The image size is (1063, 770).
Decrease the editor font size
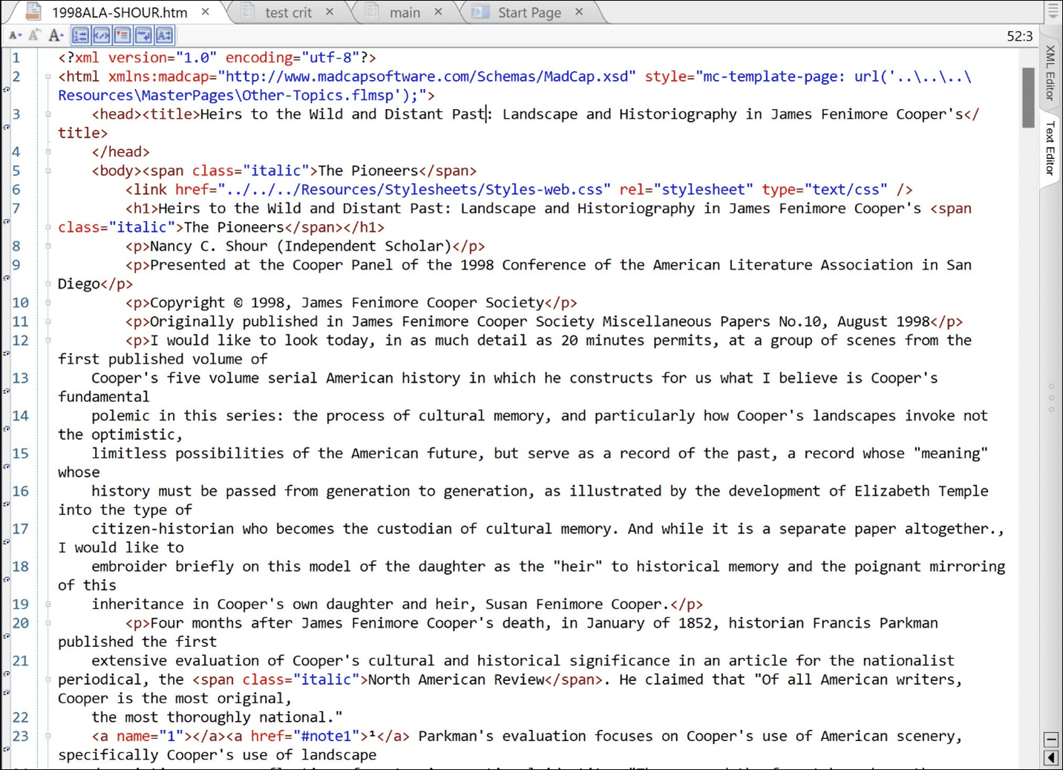15,35
